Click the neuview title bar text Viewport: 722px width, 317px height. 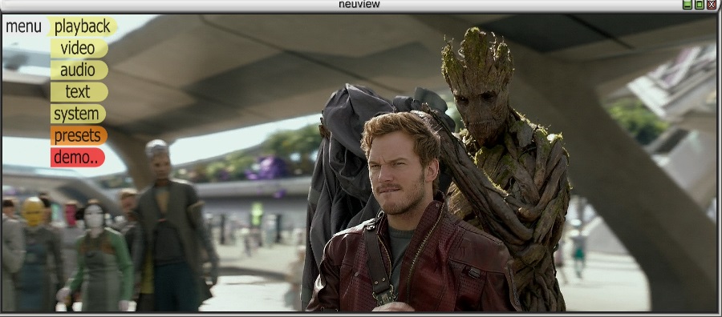click(x=359, y=5)
